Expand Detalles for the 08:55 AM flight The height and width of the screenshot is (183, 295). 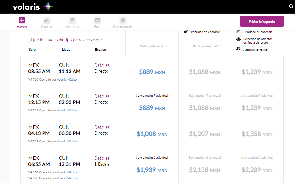pyautogui.click(x=102, y=65)
